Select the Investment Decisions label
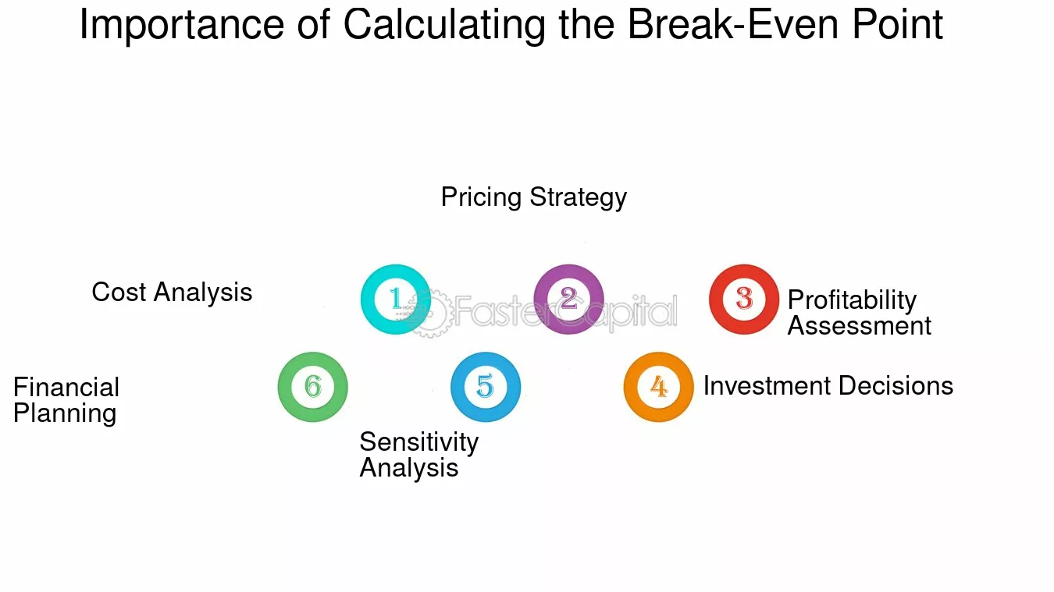Image resolution: width=1054 pixels, height=592 pixels. click(x=828, y=386)
